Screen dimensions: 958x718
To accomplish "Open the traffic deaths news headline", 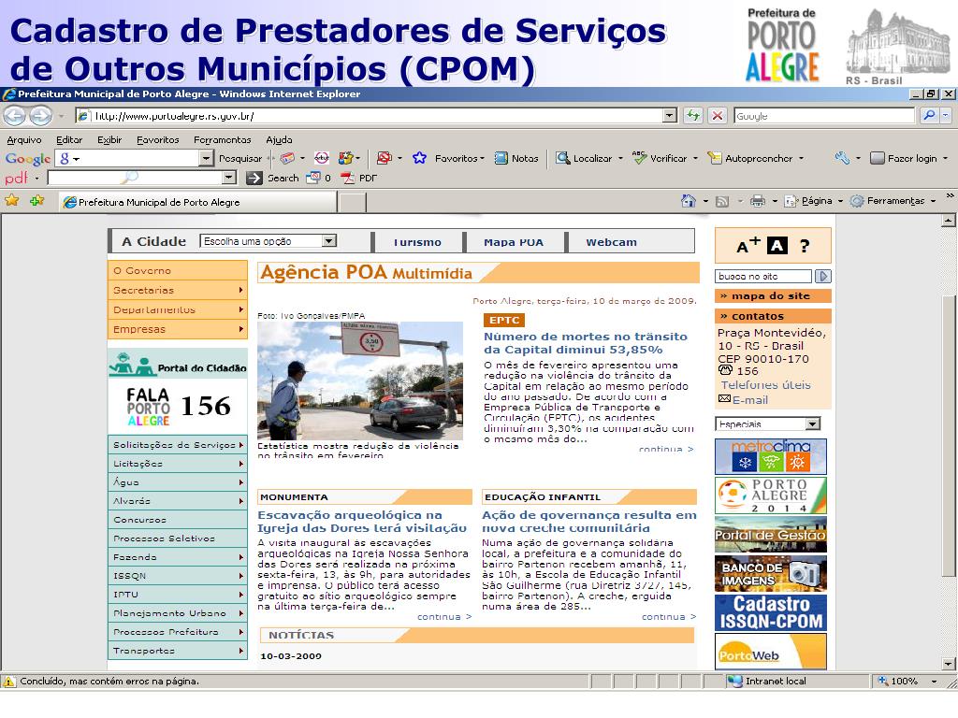I will [x=586, y=342].
